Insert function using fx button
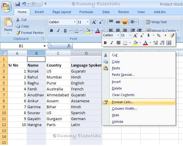This screenshot has width=183, height=146. 69,46
